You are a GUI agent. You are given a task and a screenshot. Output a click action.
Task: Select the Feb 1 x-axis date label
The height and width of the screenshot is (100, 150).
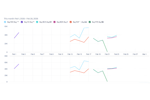(x=14, y=54)
